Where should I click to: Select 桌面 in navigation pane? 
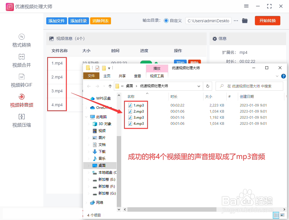coord(100,166)
